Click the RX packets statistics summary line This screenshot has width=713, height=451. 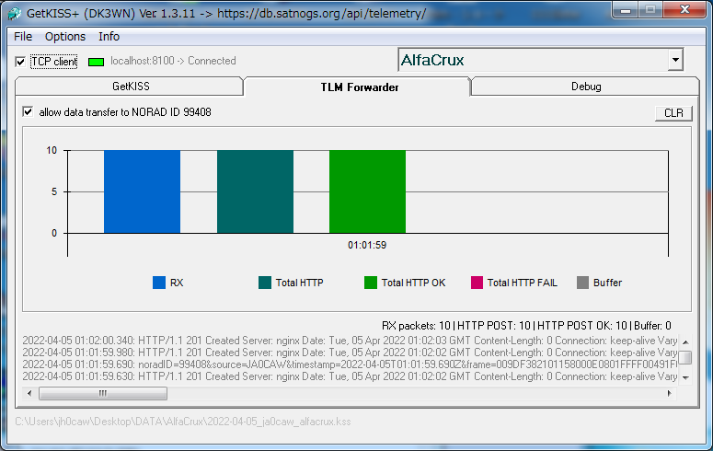[x=526, y=326]
